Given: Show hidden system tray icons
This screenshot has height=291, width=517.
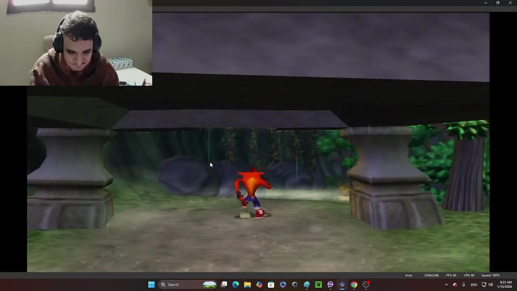Looking at the screenshot, I should [x=446, y=285].
